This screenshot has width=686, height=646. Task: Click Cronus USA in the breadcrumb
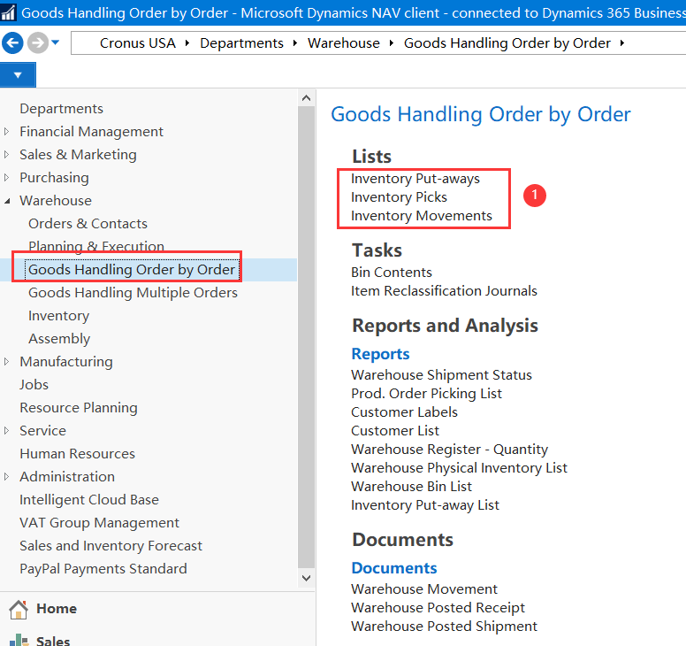137,43
